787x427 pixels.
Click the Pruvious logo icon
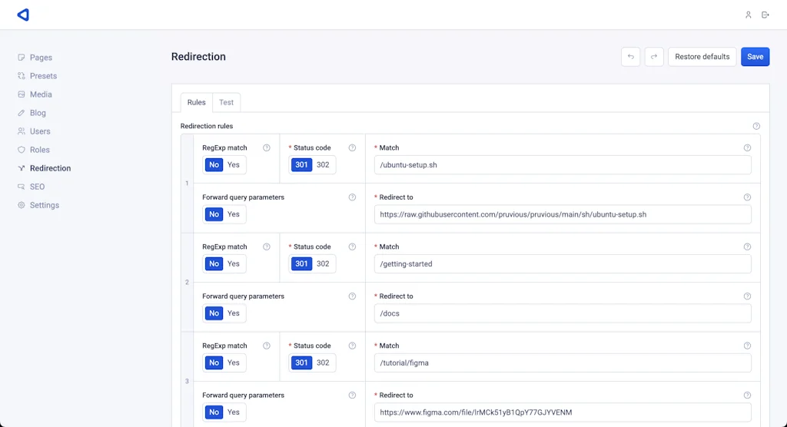[x=23, y=15]
